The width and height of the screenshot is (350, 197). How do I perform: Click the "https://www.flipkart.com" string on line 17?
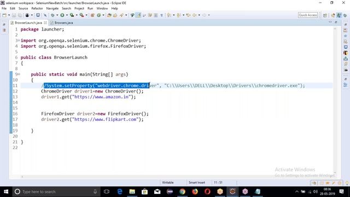tap(105, 119)
